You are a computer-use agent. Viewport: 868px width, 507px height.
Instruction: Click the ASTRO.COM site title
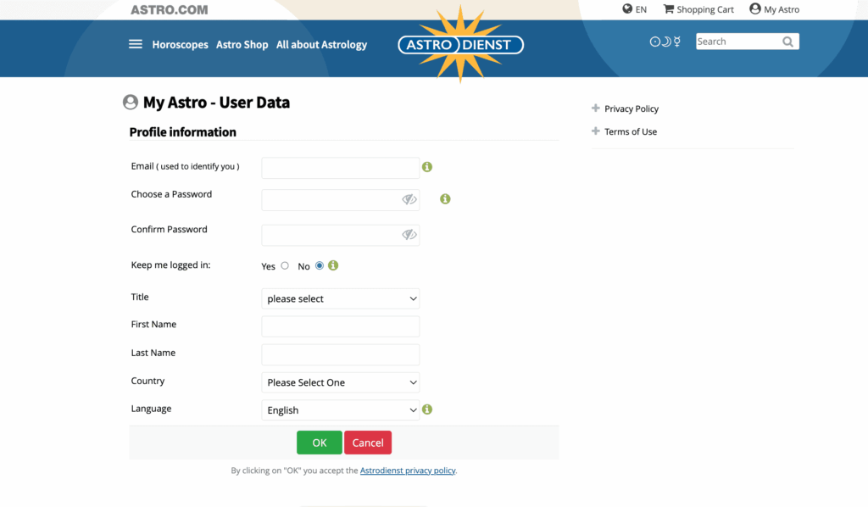click(x=170, y=9)
